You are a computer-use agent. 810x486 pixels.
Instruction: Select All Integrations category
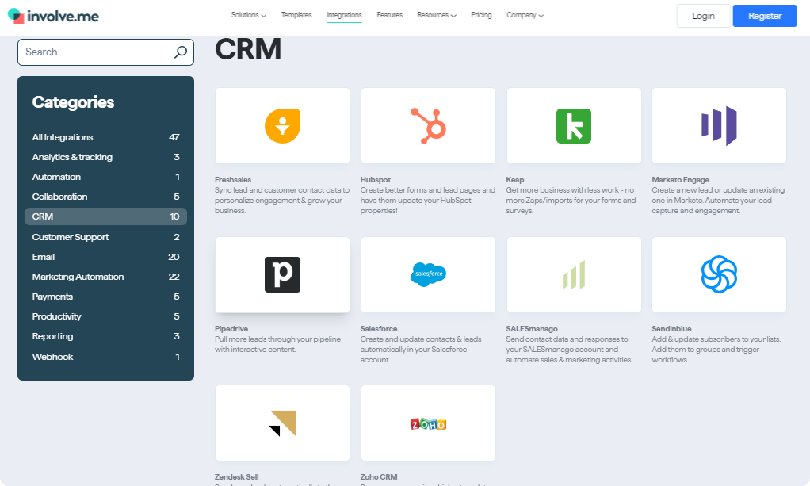[x=105, y=137]
